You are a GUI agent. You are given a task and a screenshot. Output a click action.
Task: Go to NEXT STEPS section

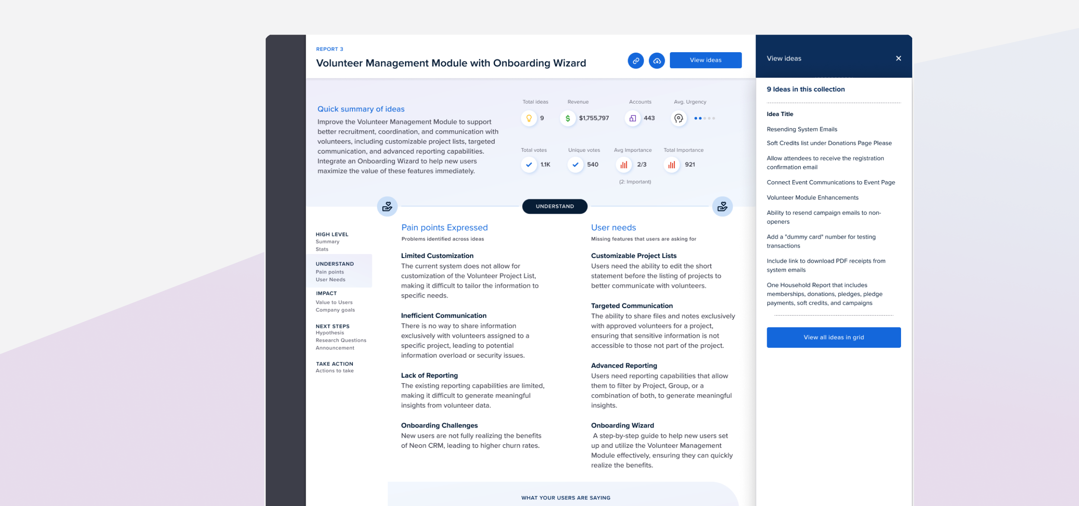pyautogui.click(x=333, y=326)
